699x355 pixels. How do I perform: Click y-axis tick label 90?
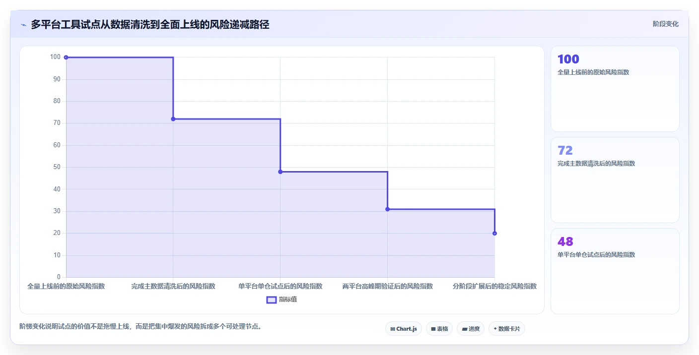[x=57, y=79]
